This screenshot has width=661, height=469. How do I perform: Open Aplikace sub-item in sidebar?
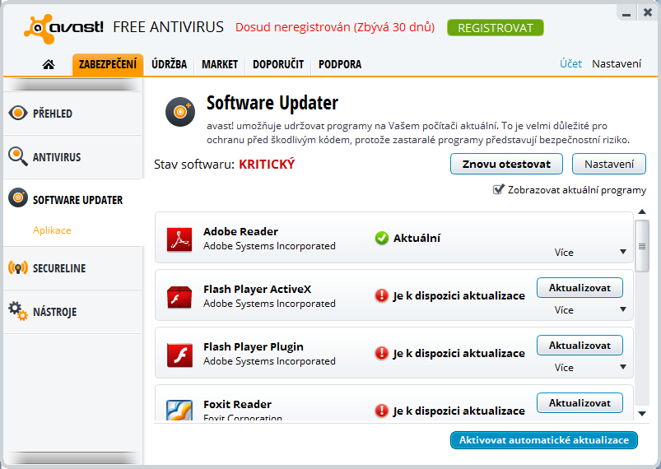pyautogui.click(x=52, y=230)
